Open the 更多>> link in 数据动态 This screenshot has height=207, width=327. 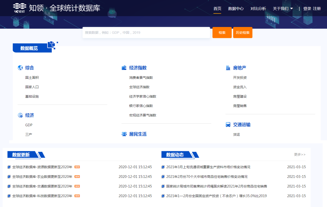[299, 155]
